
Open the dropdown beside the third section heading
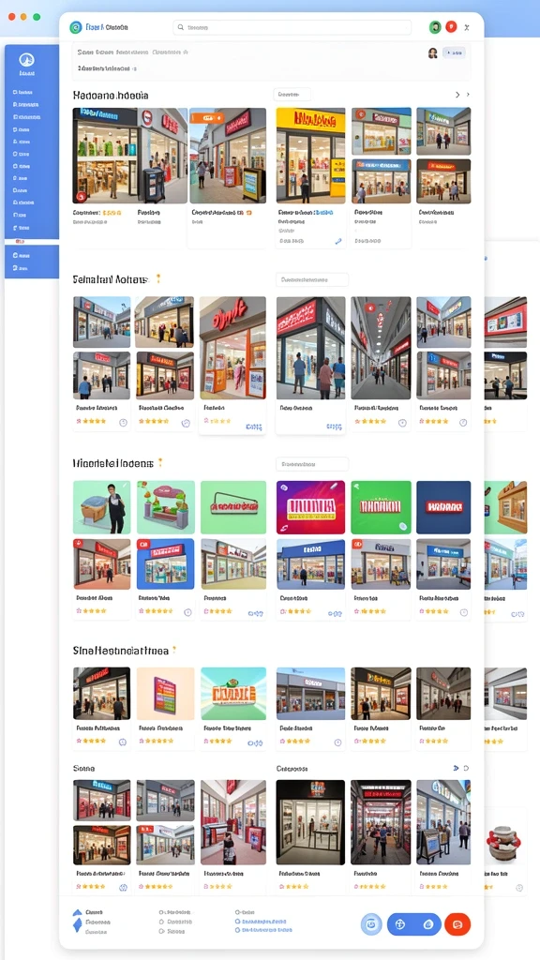pos(311,464)
